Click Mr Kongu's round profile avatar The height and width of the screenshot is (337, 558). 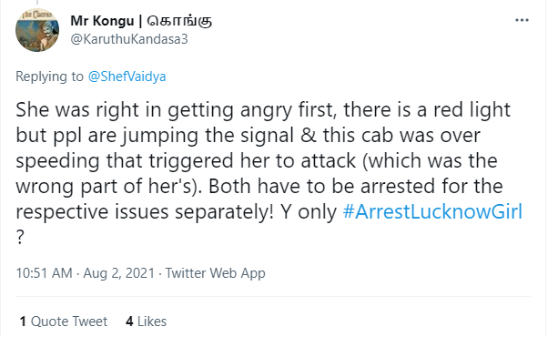[37, 30]
